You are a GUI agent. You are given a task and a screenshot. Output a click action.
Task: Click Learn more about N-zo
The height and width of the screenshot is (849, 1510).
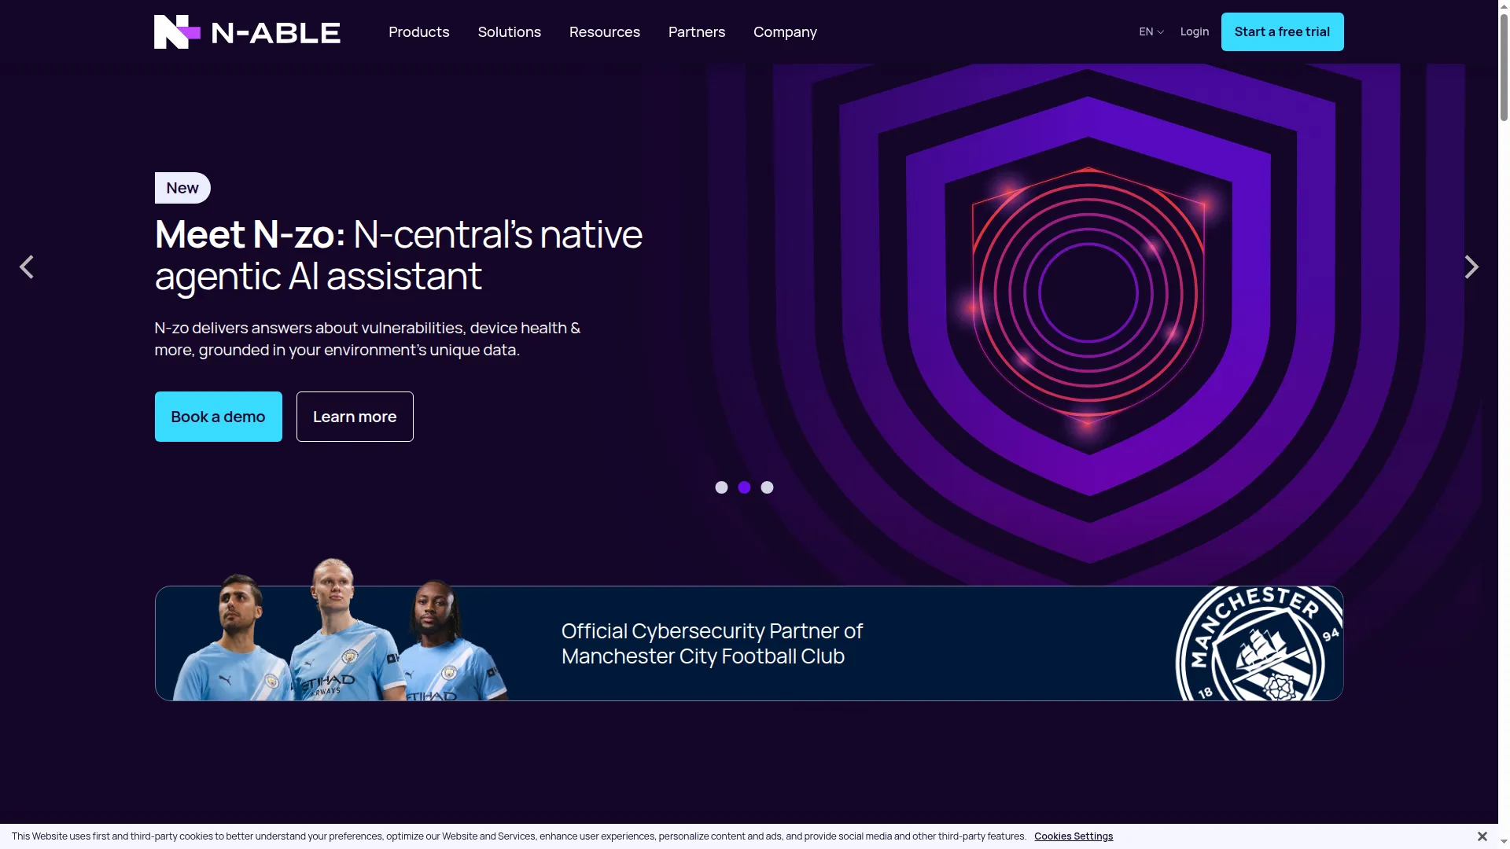(x=355, y=417)
